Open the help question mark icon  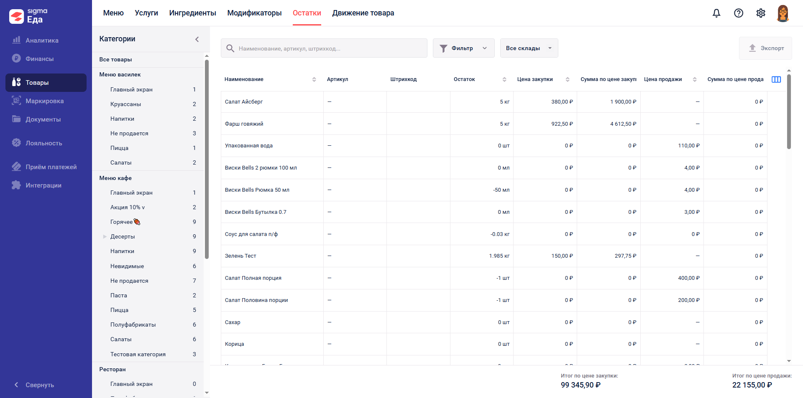pos(739,13)
